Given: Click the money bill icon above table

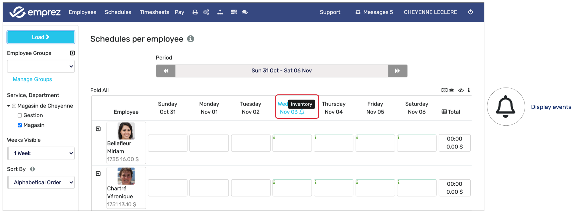Looking at the screenshot, I should (444, 90).
